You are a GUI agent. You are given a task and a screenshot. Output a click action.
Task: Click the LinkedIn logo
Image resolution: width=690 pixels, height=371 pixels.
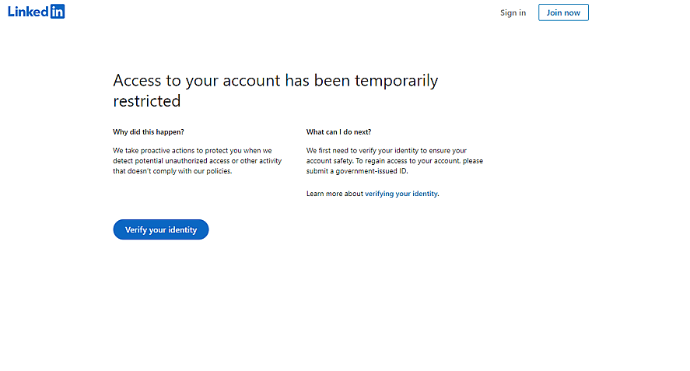pos(36,12)
